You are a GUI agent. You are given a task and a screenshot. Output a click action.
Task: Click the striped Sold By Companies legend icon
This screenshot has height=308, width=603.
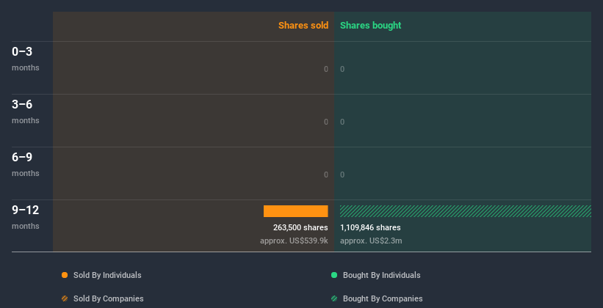point(65,298)
